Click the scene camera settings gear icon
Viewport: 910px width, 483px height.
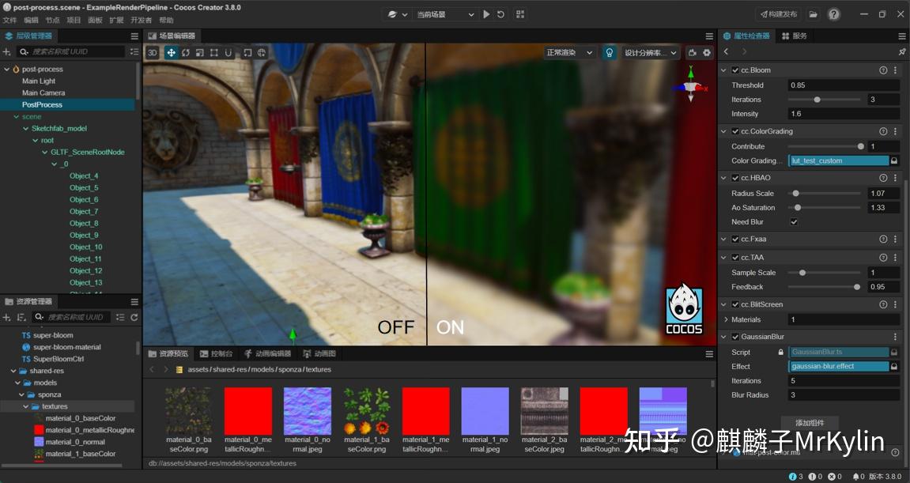pos(706,52)
